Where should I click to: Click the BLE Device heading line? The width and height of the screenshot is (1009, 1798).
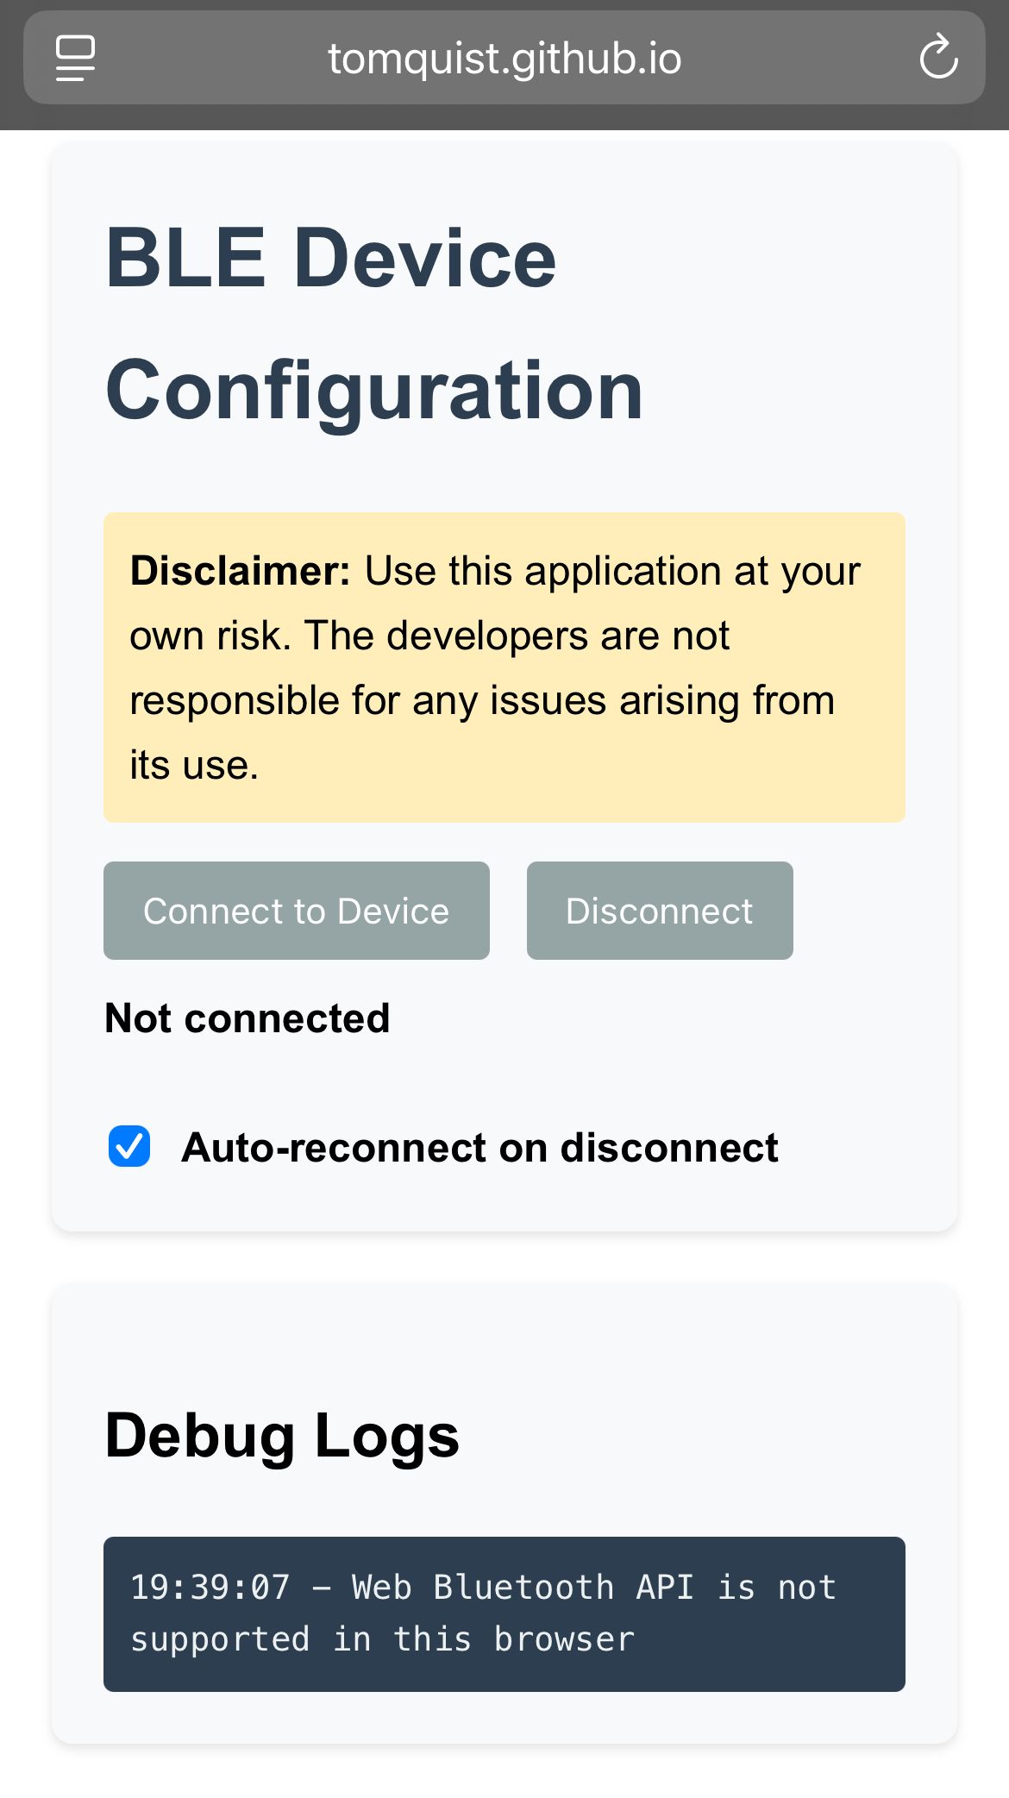tap(331, 258)
